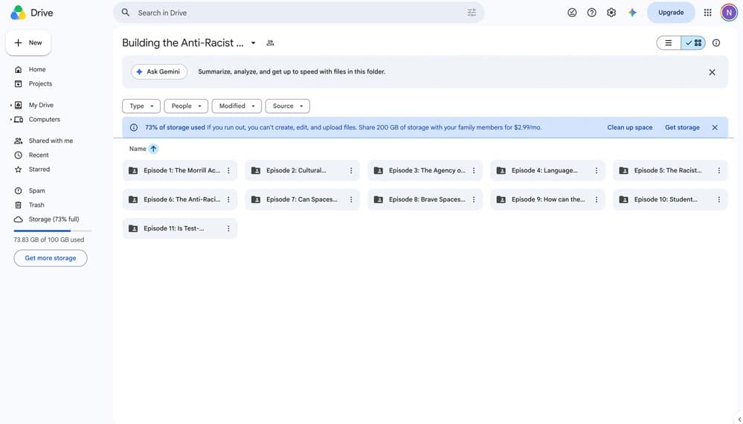Expand the side panel arrow at bottom right
Screen dimensions: 743x424
pos(739,419)
